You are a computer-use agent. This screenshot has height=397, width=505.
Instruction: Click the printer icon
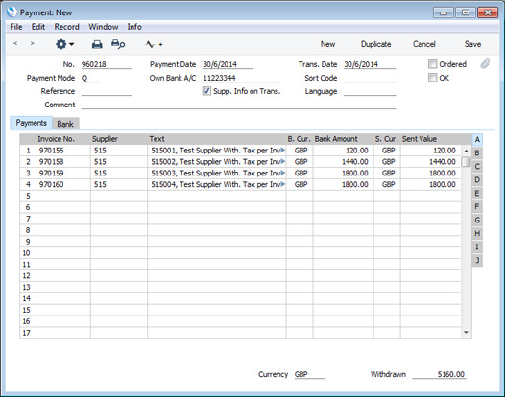[x=97, y=44]
